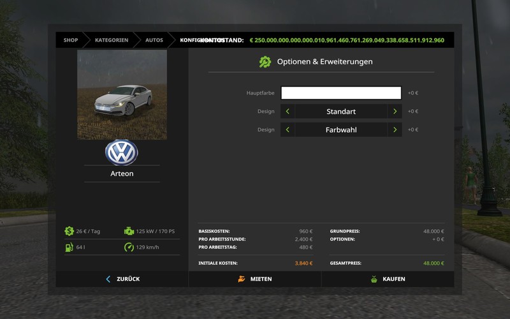The image size is (510, 319).
Task: Click the shopping basket icon beside Kaufen
Action: coord(374,279)
